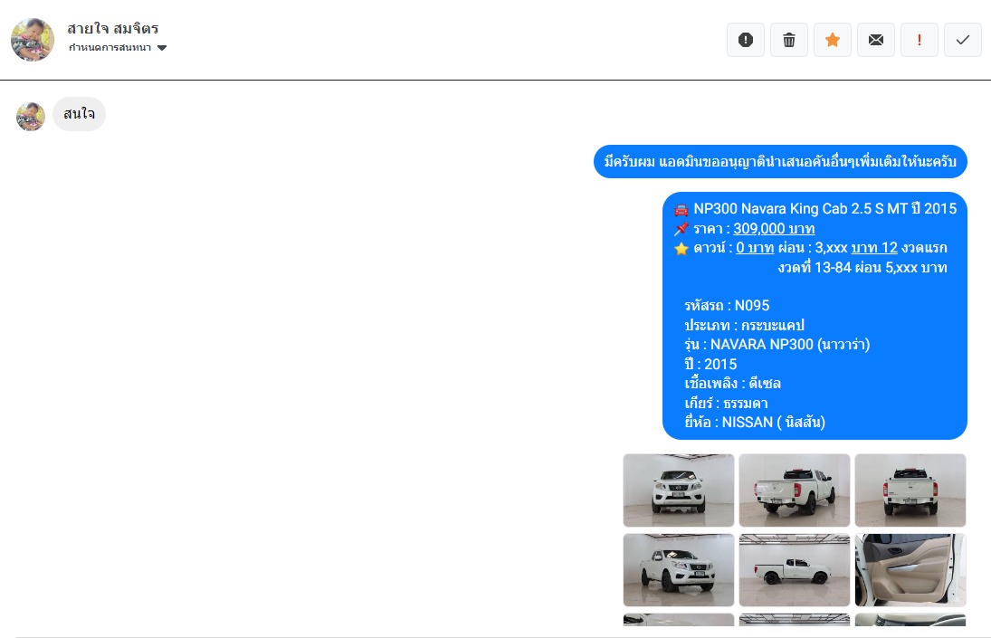This screenshot has height=638, width=991.
Task: Click the 0 บาท down payment link
Action: [755, 248]
